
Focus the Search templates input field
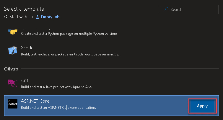pos(192,9)
